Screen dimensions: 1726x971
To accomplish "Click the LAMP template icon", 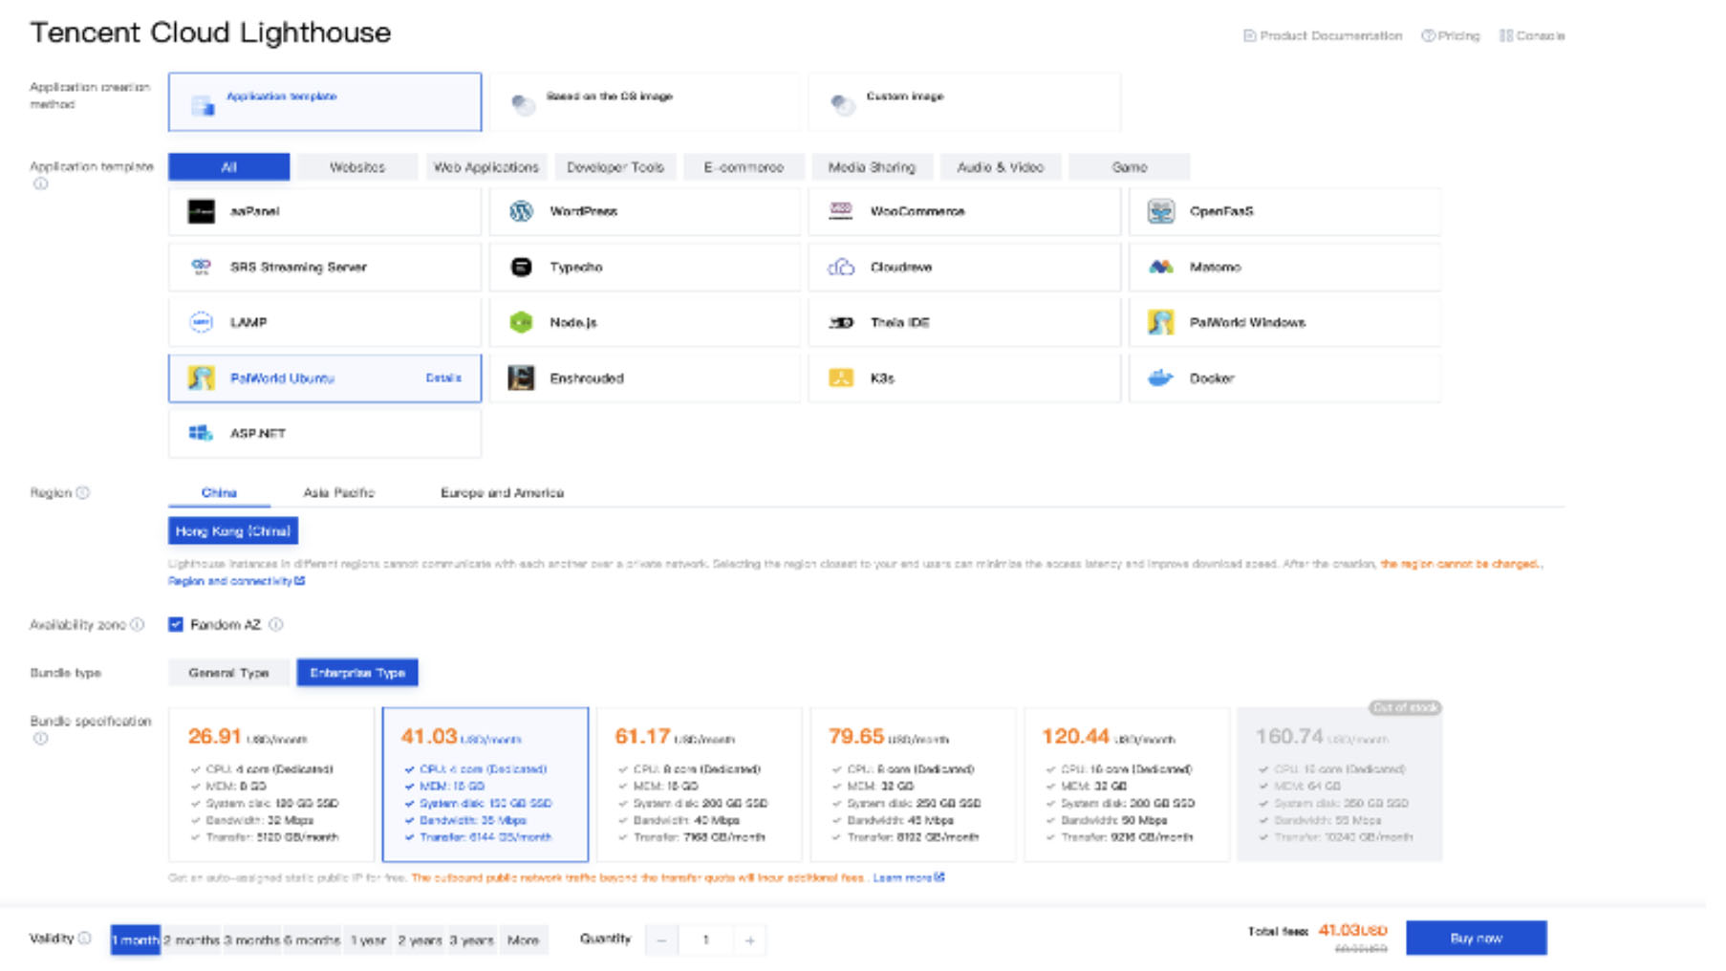I will click(x=201, y=322).
